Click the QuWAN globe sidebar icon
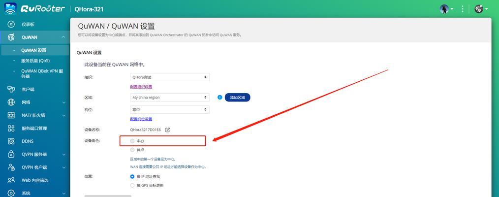The width and height of the screenshot is (499, 197). click(11, 37)
